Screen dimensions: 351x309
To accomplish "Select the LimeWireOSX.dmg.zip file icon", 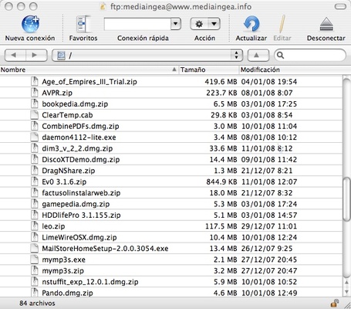I will pos(35,237).
